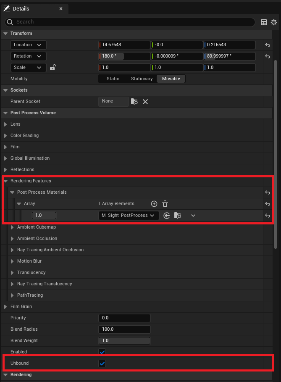Click the Details panel settings gear icon
Screen dimensions: 281x382
[x=274, y=22]
